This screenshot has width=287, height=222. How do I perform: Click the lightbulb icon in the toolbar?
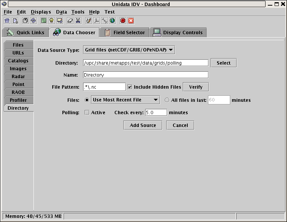coord(52,21)
